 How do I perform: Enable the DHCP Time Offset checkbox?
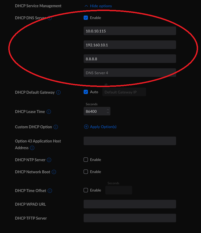pos(86,190)
